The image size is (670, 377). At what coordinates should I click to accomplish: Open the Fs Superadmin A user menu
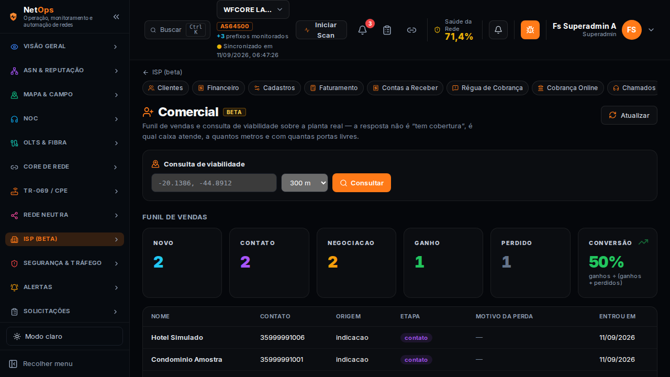point(604,30)
